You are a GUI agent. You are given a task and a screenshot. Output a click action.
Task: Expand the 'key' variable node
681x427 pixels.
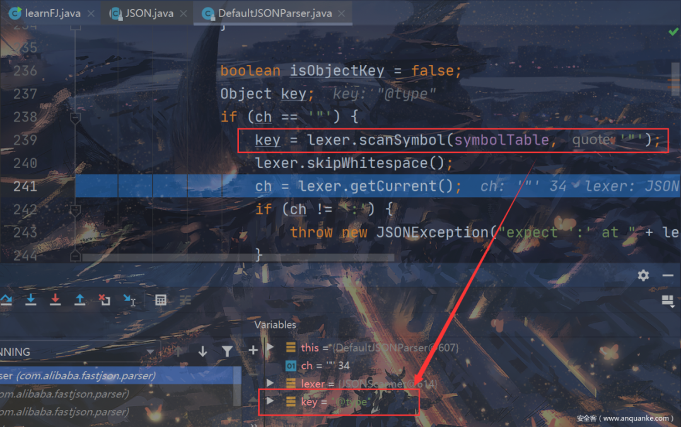(270, 401)
